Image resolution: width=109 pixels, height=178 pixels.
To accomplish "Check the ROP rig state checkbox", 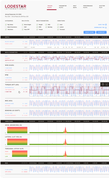I will [x=23, y=27].
